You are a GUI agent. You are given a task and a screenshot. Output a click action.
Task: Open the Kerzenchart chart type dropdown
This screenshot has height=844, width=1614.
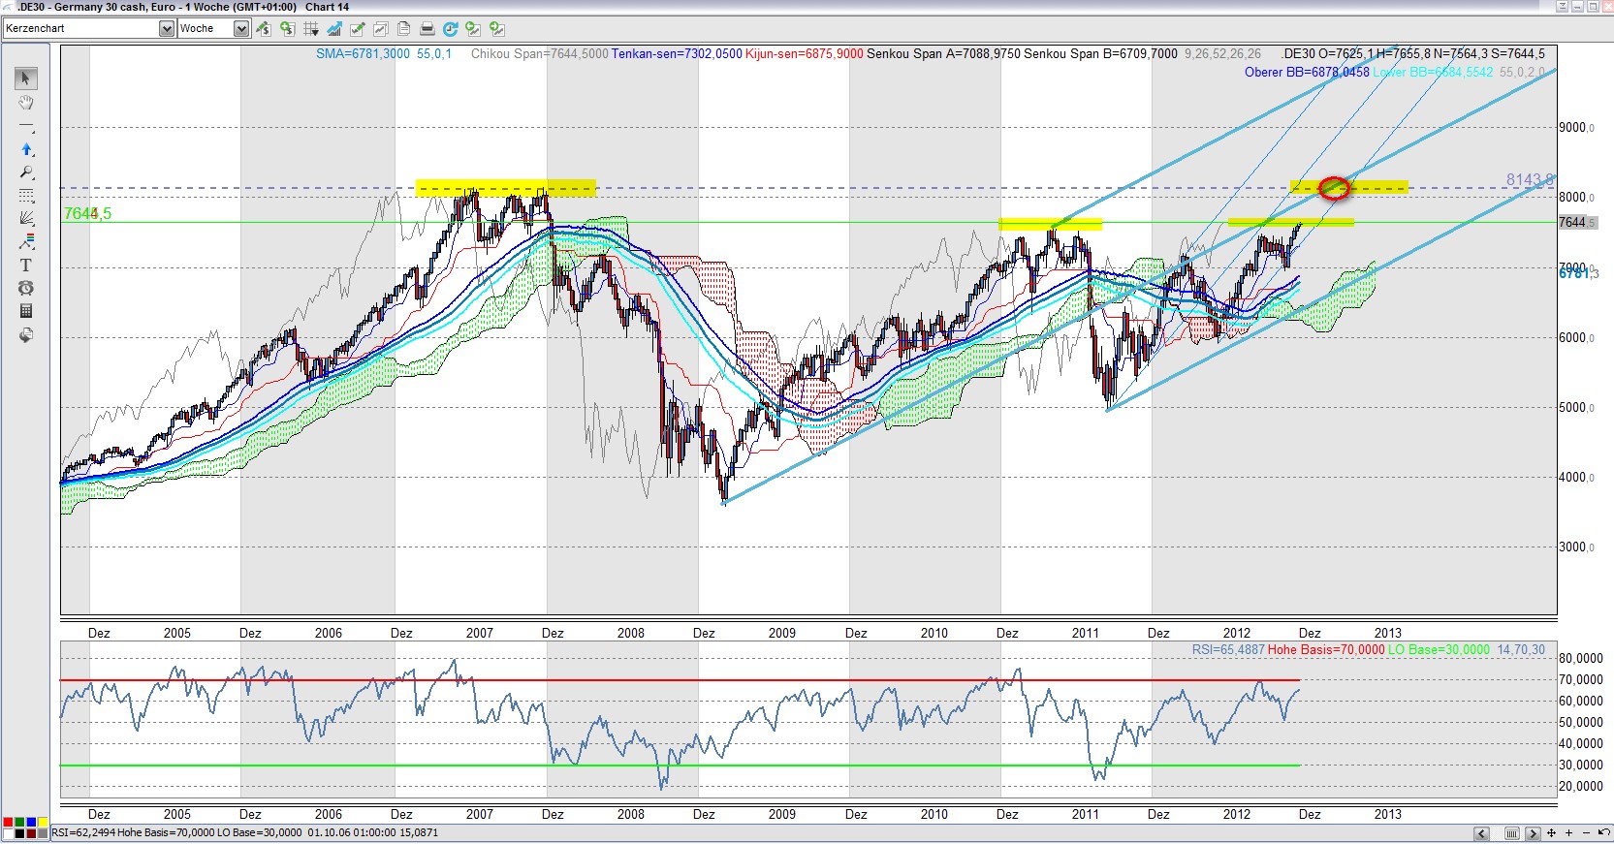pyautogui.click(x=166, y=29)
